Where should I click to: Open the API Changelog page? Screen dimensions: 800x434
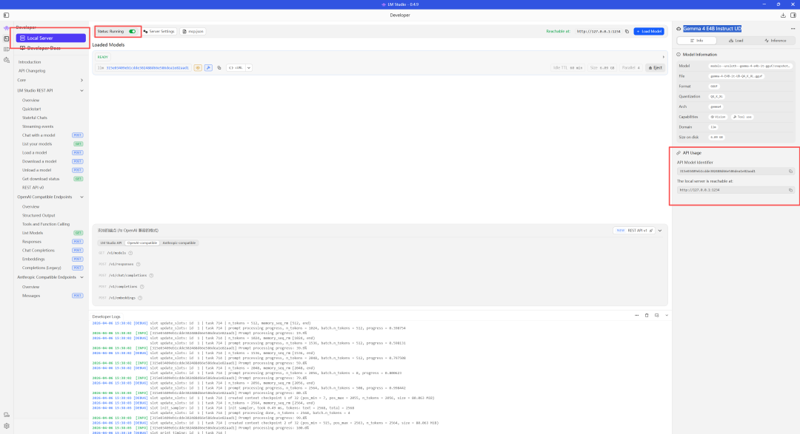pyautogui.click(x=32, y=71)
